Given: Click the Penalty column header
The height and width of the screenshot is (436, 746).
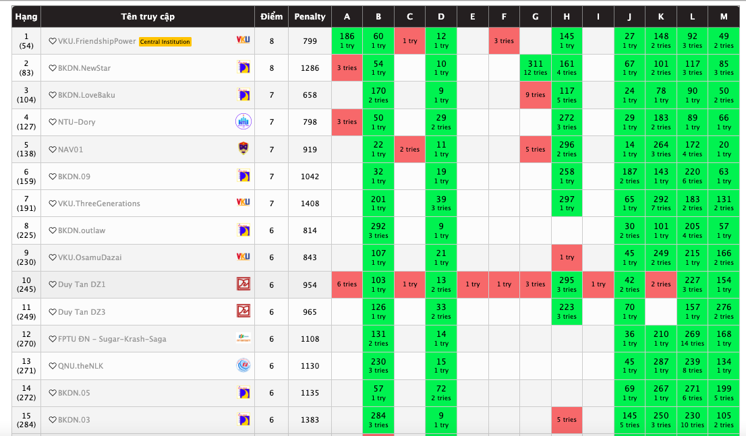Looking at the screenshot, I should click(x=310, y=16).
